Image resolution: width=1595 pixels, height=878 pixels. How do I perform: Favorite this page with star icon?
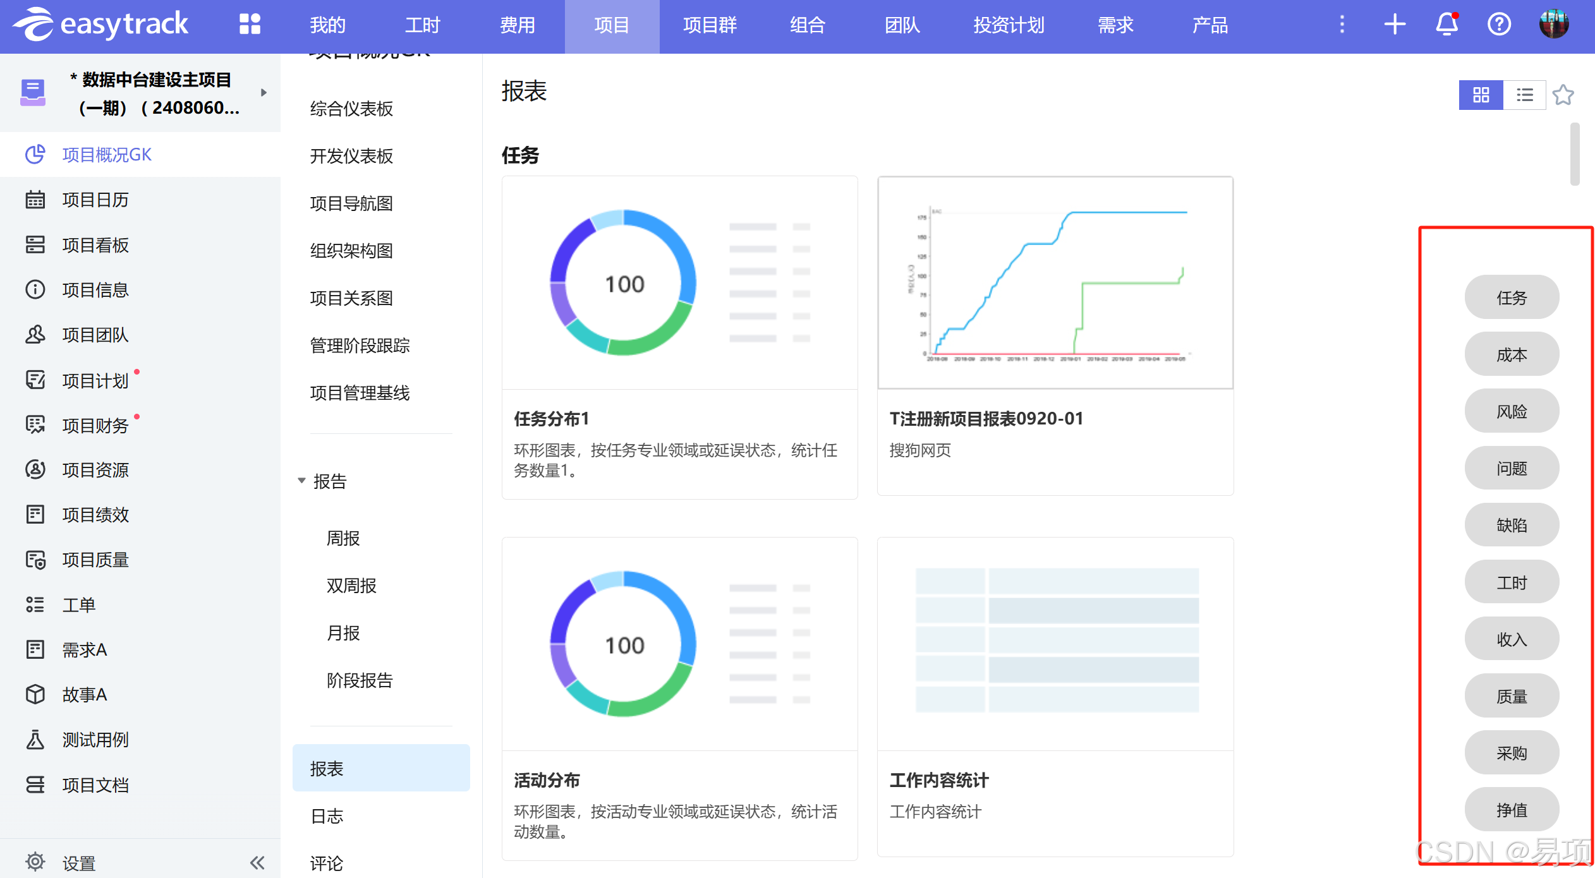coord(1563,95)
